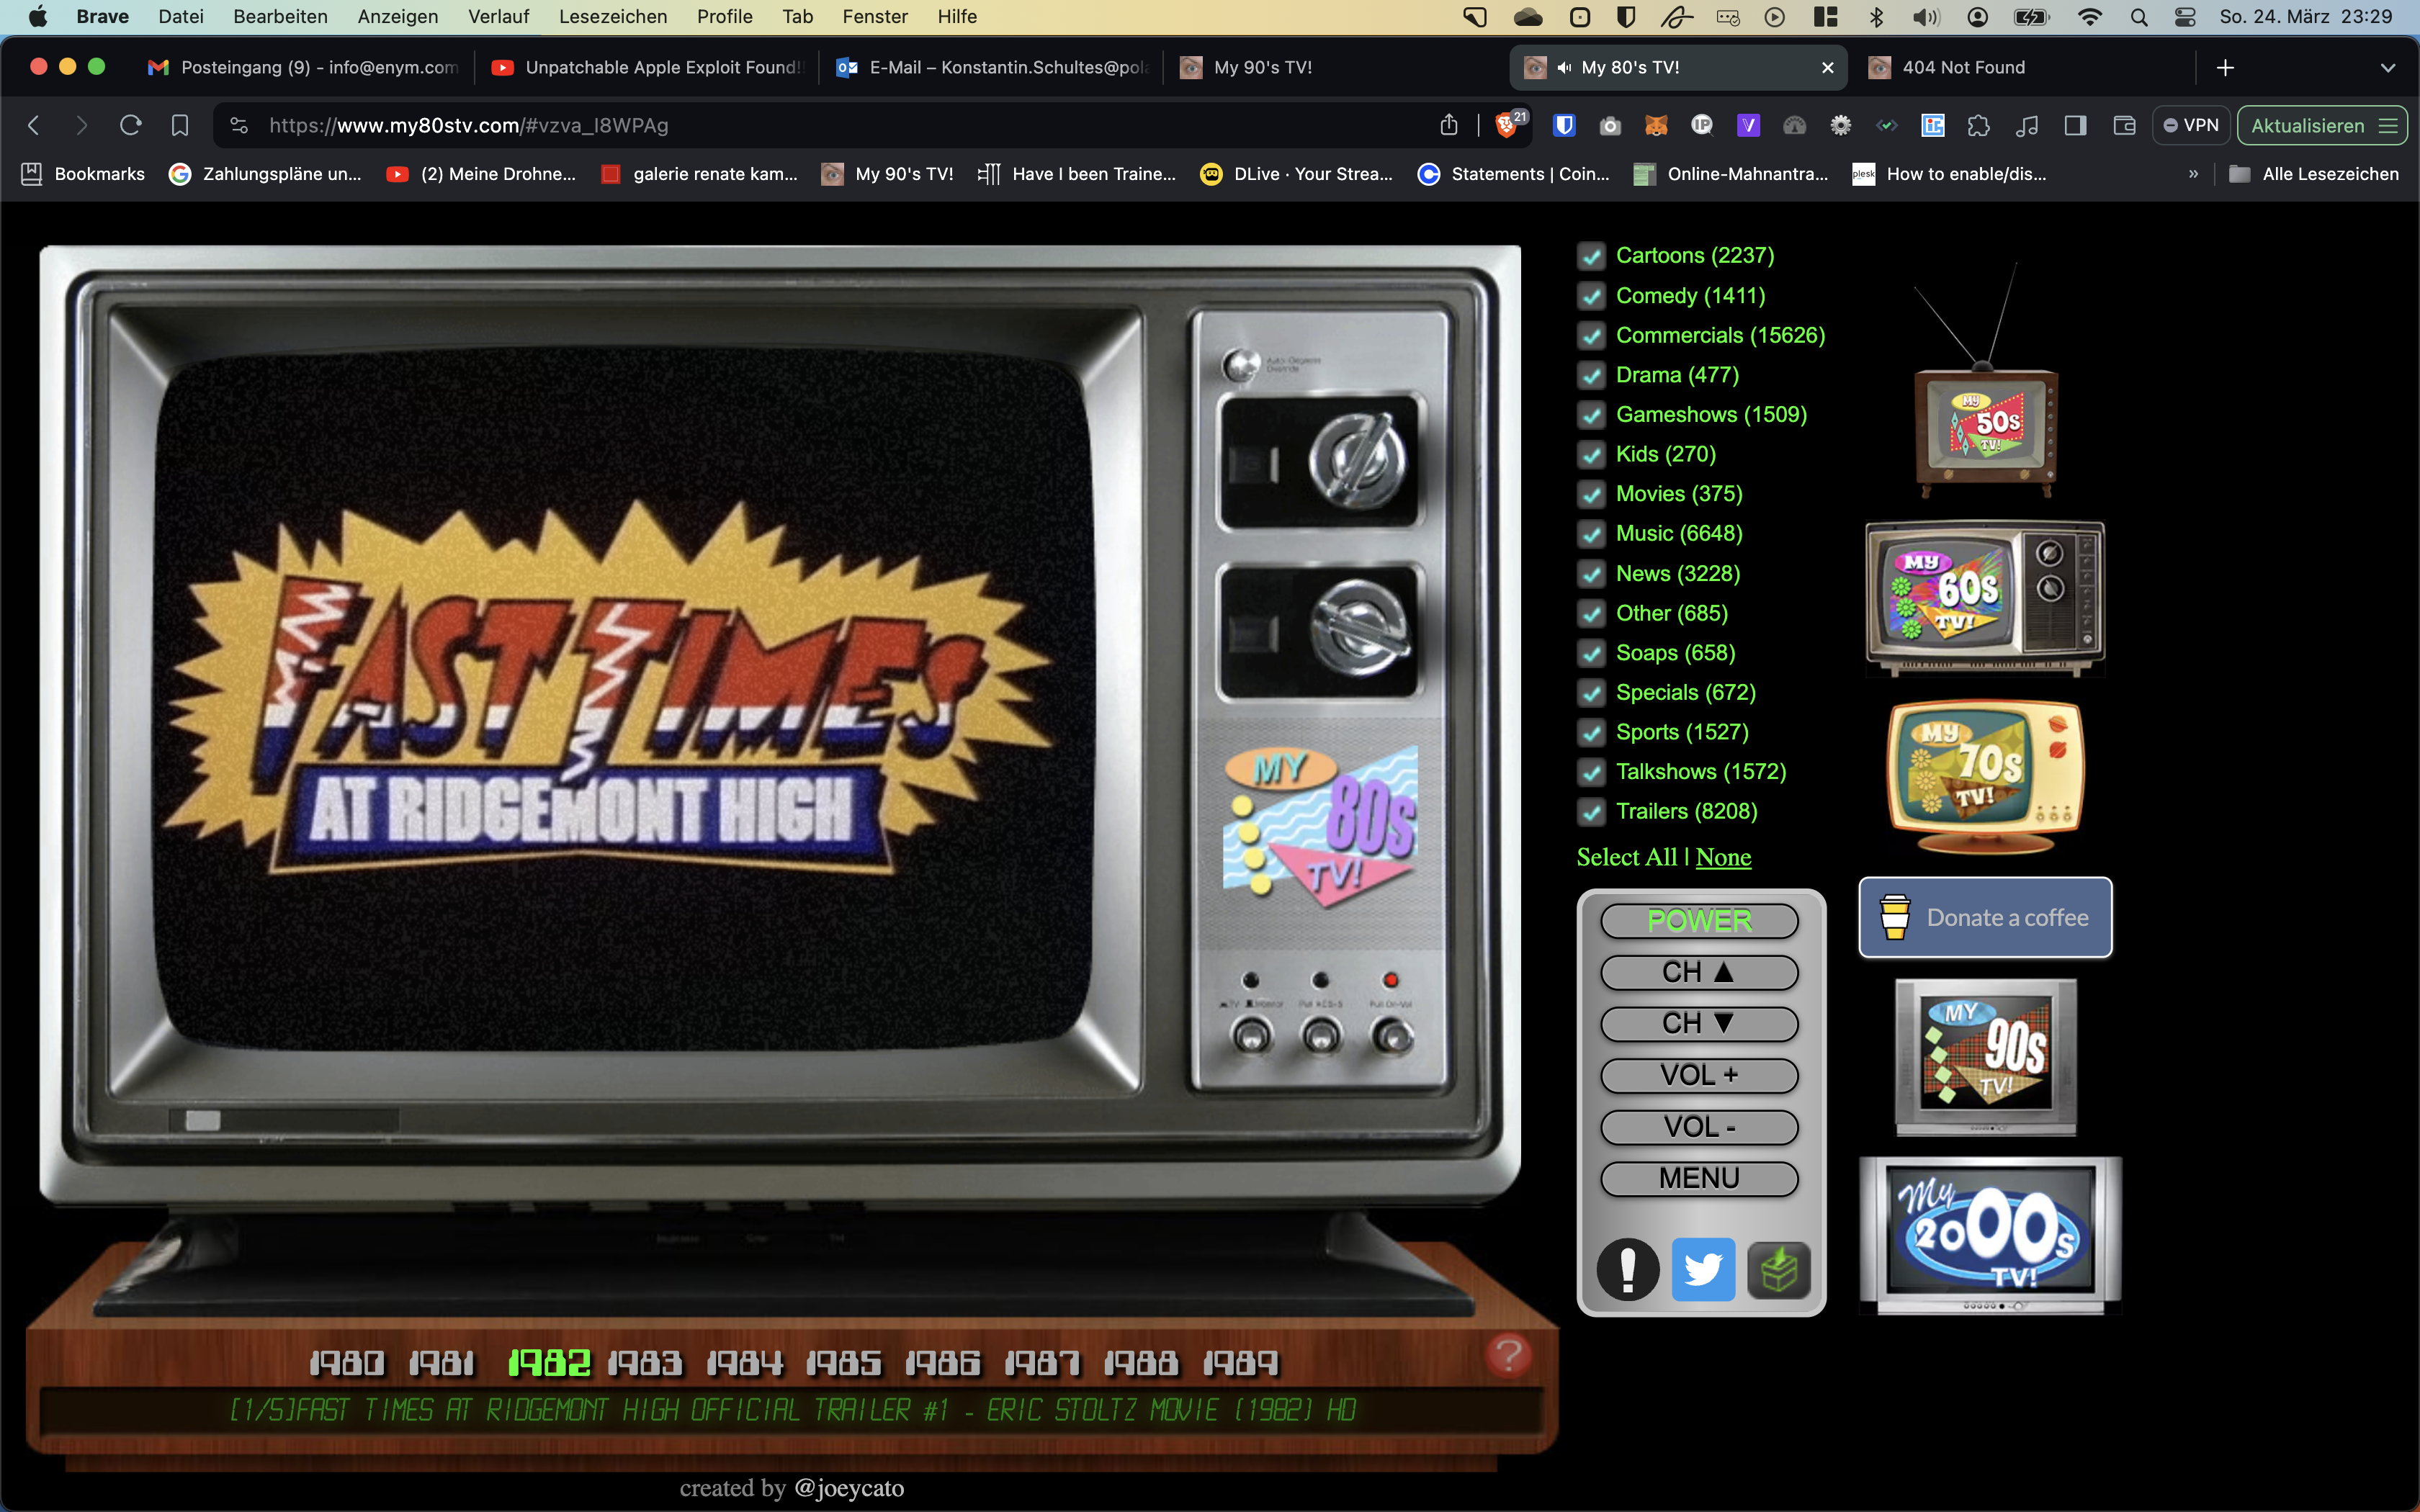
Task: Bookmark this page with the bookmark icon
Action: (x=180, y=125)
